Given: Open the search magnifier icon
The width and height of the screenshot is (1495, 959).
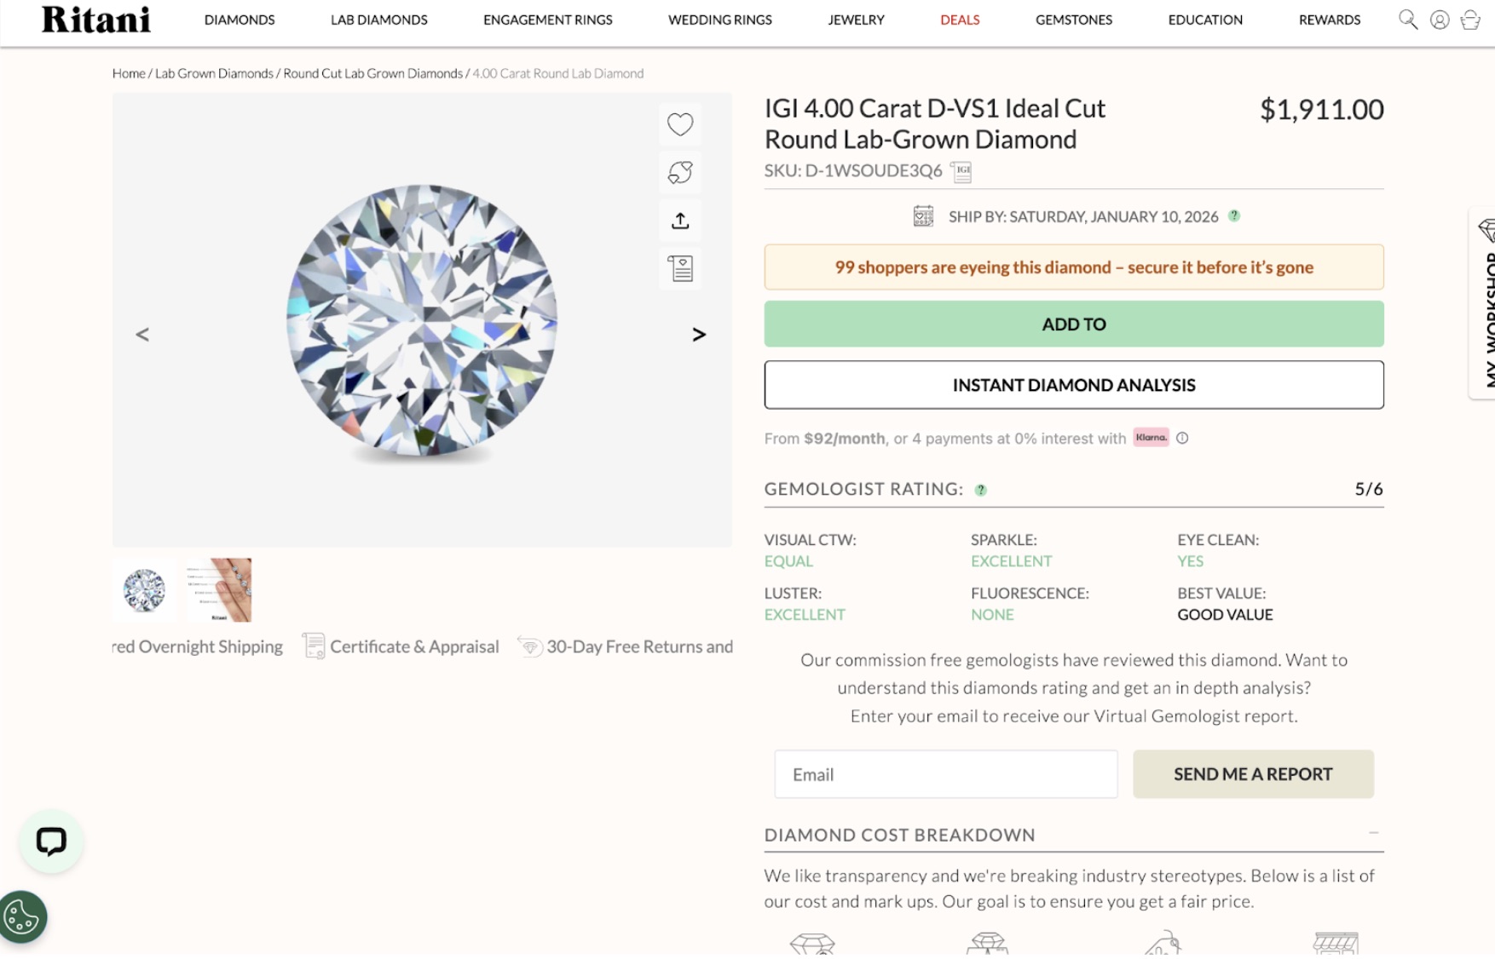Looking at the screenshot, I should pos(1407,20).
